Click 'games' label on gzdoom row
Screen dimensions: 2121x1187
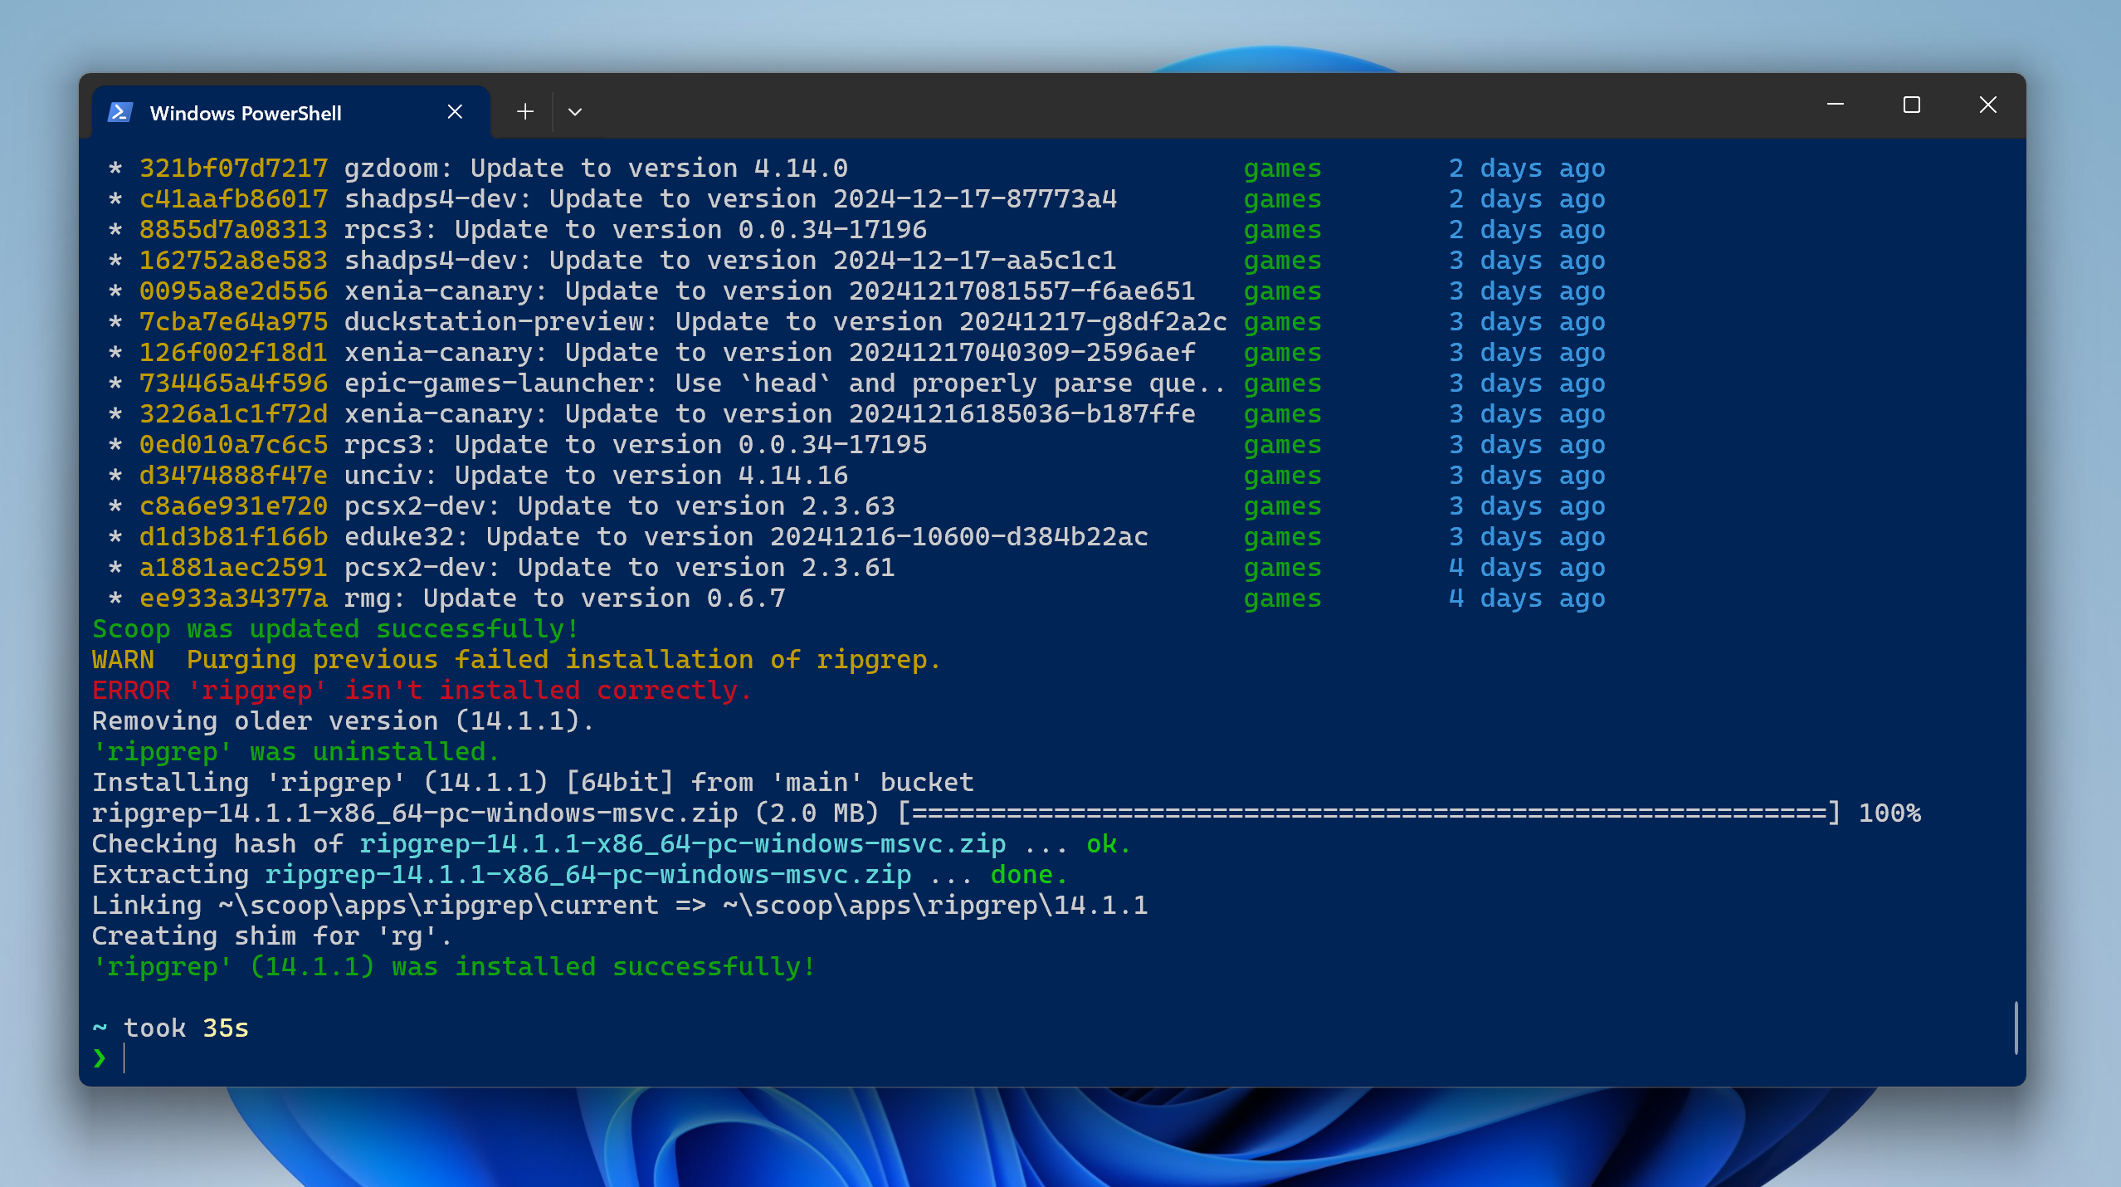1282,169
